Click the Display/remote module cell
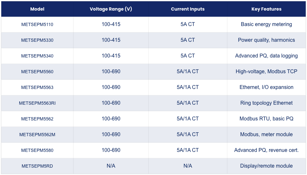This screenshot has height=175, width=307. (266, 166)
